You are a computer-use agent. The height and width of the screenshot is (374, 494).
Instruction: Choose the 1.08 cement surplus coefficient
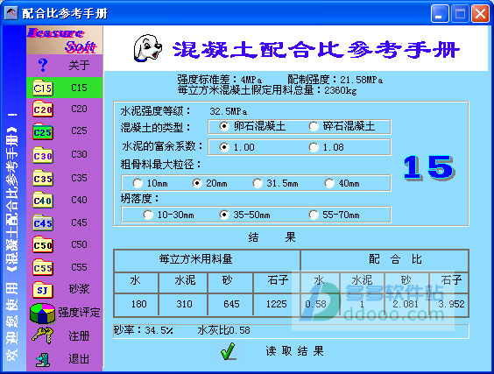point(314,147)
